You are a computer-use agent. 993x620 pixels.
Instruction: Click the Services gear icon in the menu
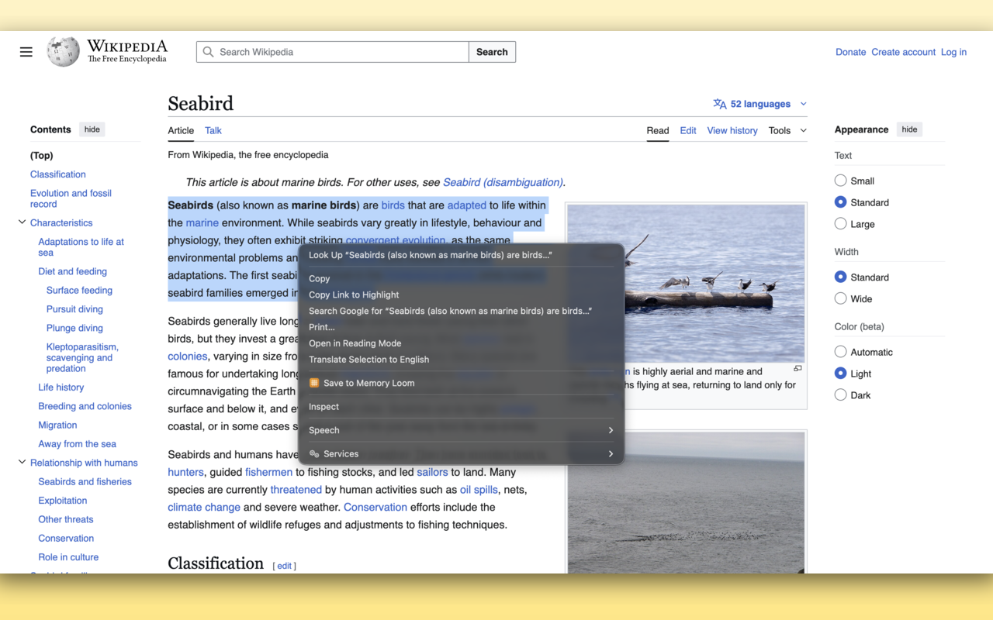pos(314,454)
